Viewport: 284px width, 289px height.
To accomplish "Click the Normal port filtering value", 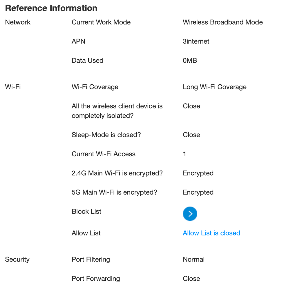I will point(193,259).
